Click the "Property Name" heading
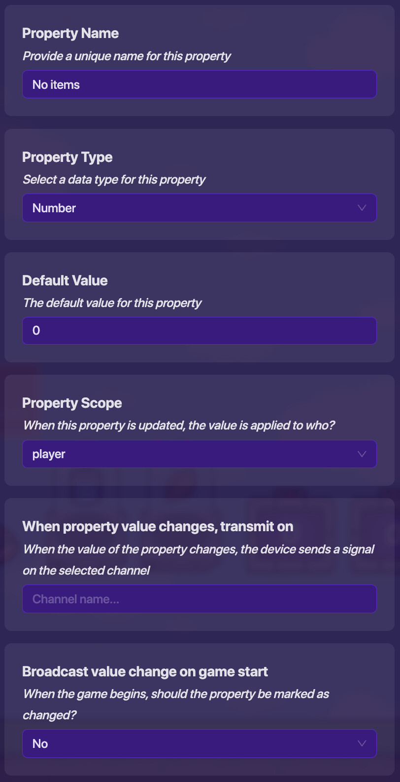400x782 pixels. click(70, 34)
